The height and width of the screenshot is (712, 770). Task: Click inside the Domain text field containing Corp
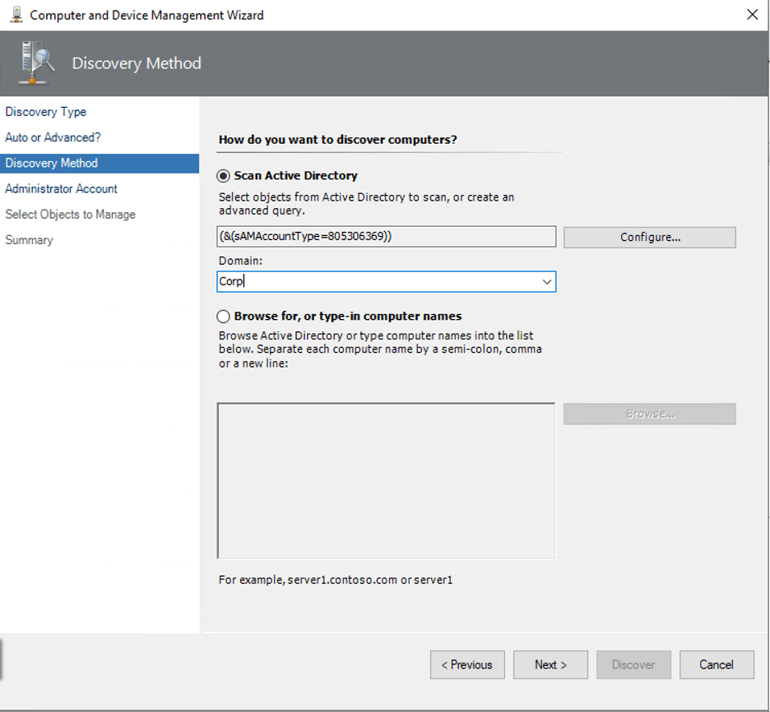tap(378, 282)
